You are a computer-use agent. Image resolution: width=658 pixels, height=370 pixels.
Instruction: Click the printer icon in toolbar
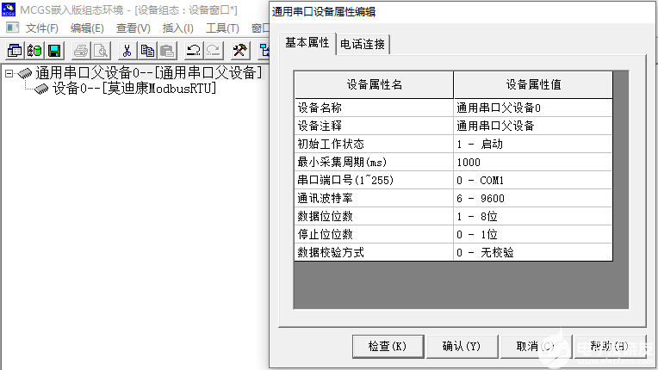point(81,51)
